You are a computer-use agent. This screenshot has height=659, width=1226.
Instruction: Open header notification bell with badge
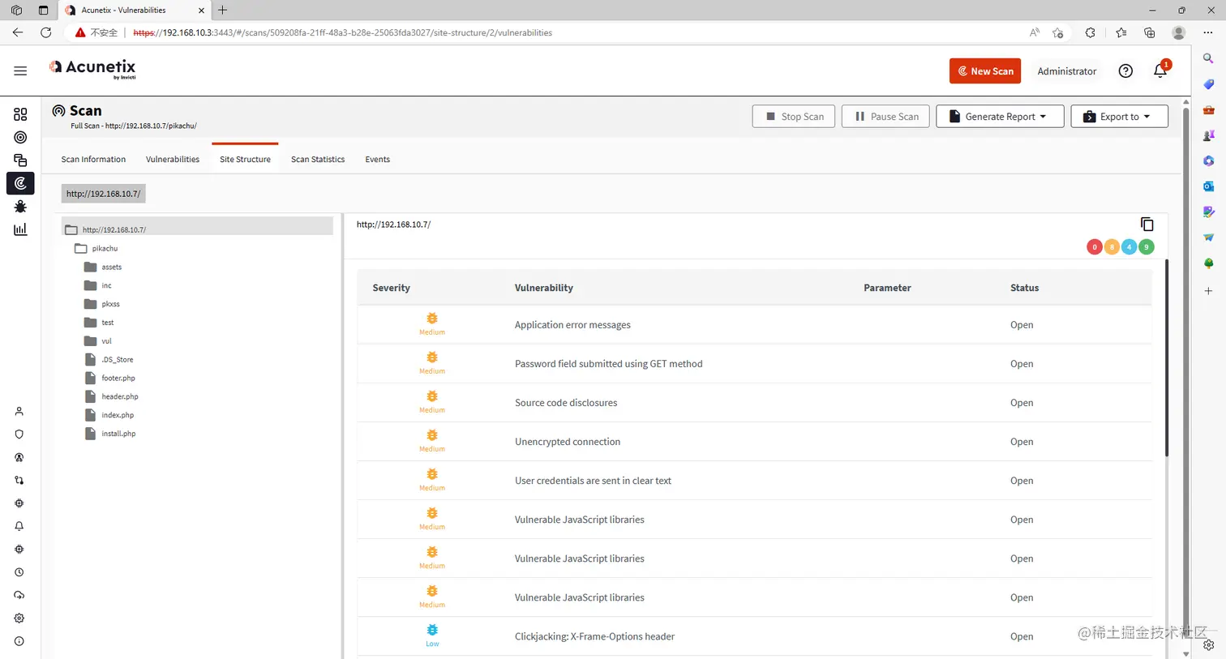coord(1160,71)
